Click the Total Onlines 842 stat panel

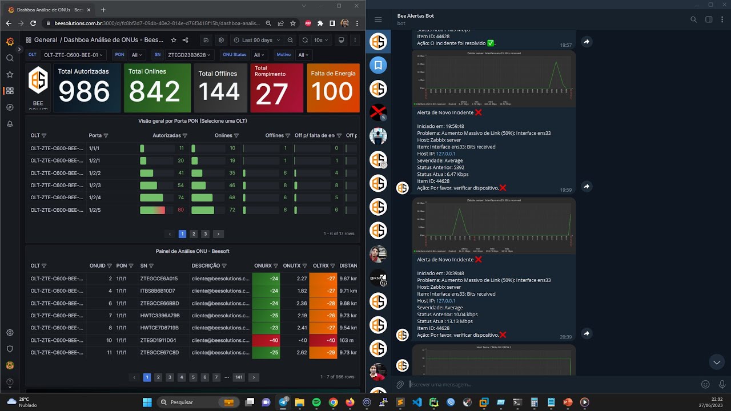pyautogui.click(x=157, y=88)
